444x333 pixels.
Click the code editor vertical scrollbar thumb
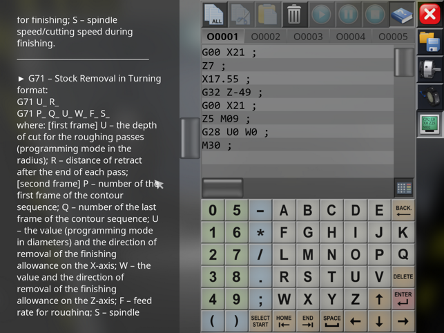[404, 61]
